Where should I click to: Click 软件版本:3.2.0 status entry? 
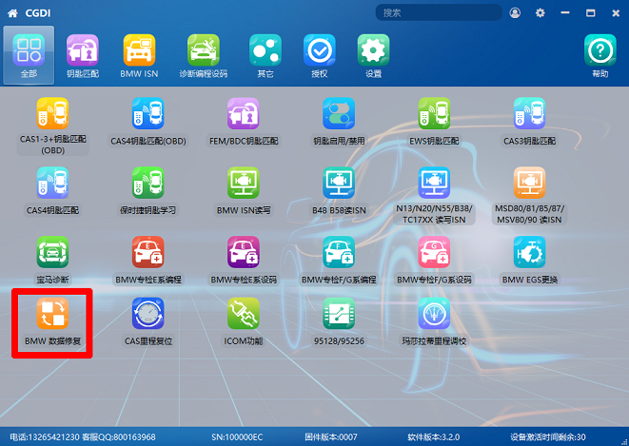pos(434,436)
